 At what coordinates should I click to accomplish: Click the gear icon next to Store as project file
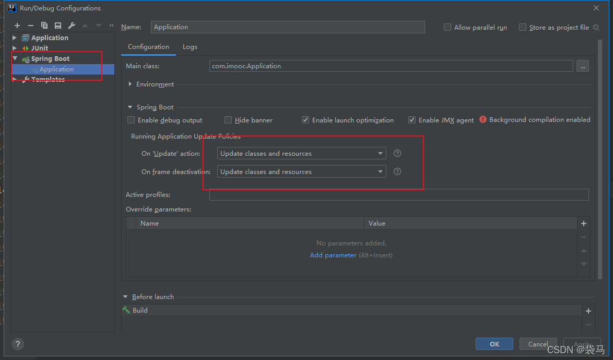click(595, 27)
